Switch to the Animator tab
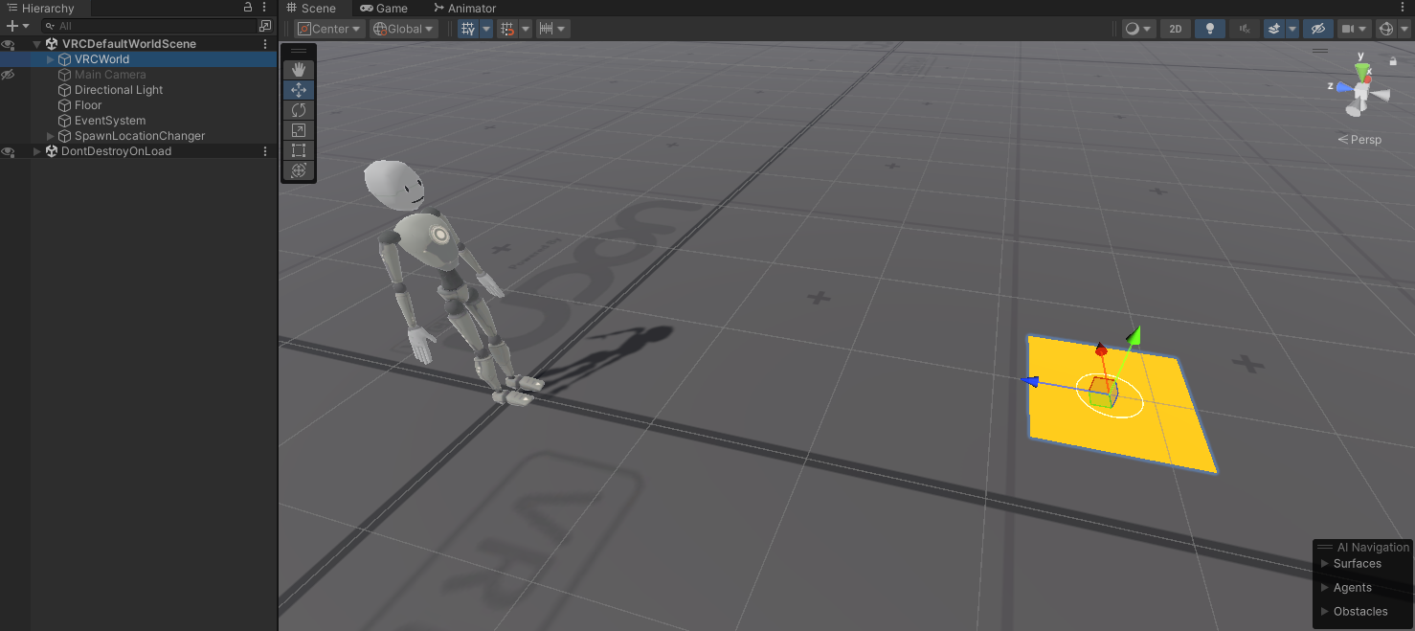1415x631 pixels. [x=465, y=8]
